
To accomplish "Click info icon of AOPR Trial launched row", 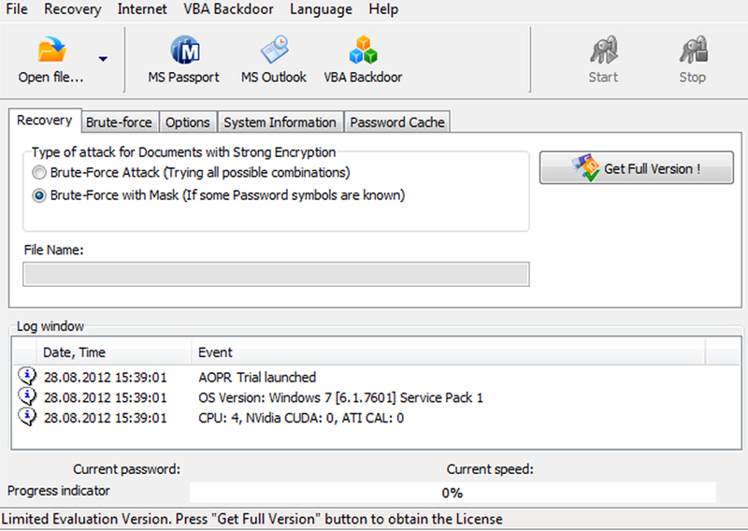I will click(27, 377).
